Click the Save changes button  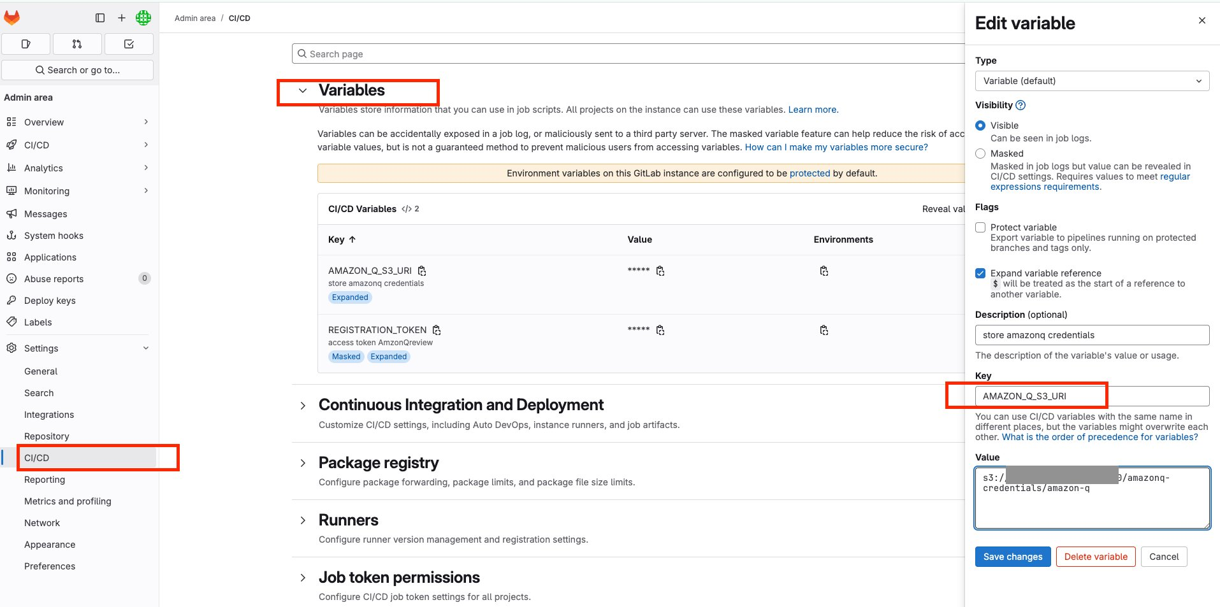1012,557
